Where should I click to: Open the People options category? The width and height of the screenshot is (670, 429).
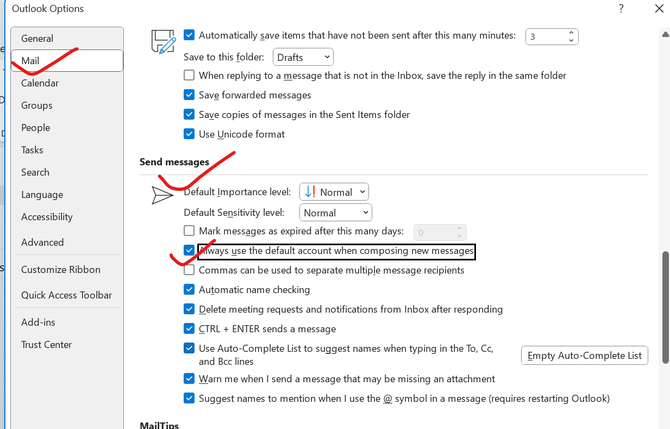point(67,128)
